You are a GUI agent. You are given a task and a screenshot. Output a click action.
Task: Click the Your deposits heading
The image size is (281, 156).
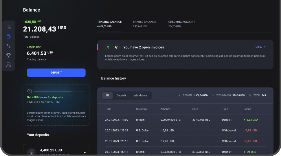[38, 135]
